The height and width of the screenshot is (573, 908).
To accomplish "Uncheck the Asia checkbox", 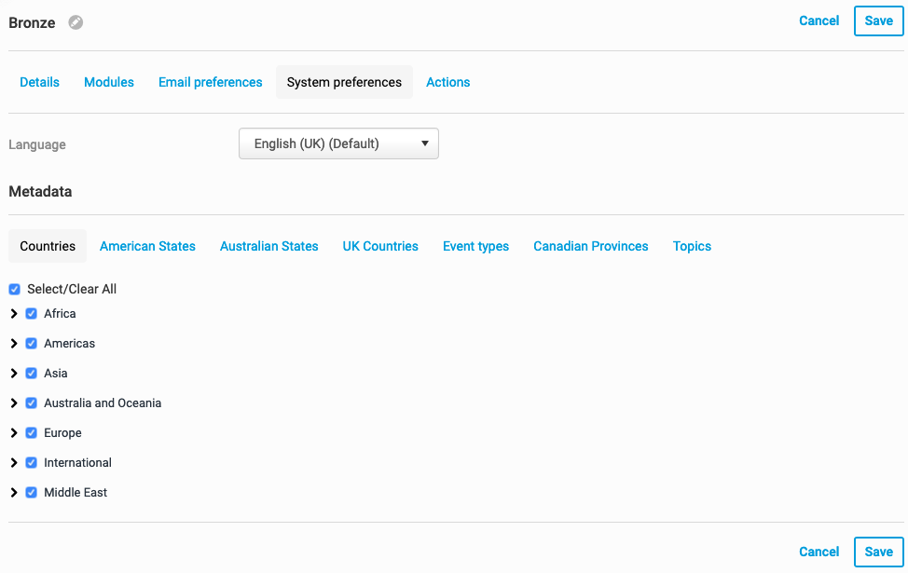I will [x=32, y=374].
